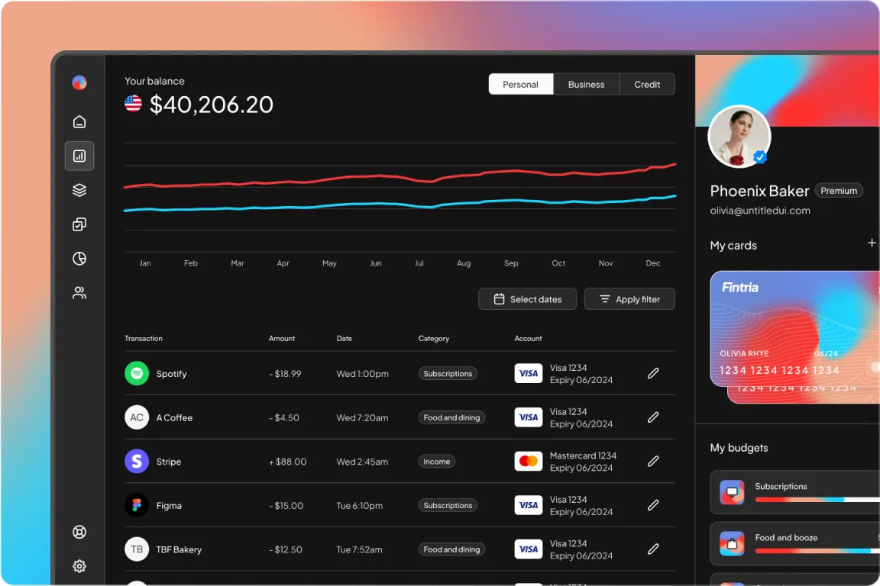Click the verified badge on profile photo
This screenshot has width=880, height=586.
coord(760,158)
